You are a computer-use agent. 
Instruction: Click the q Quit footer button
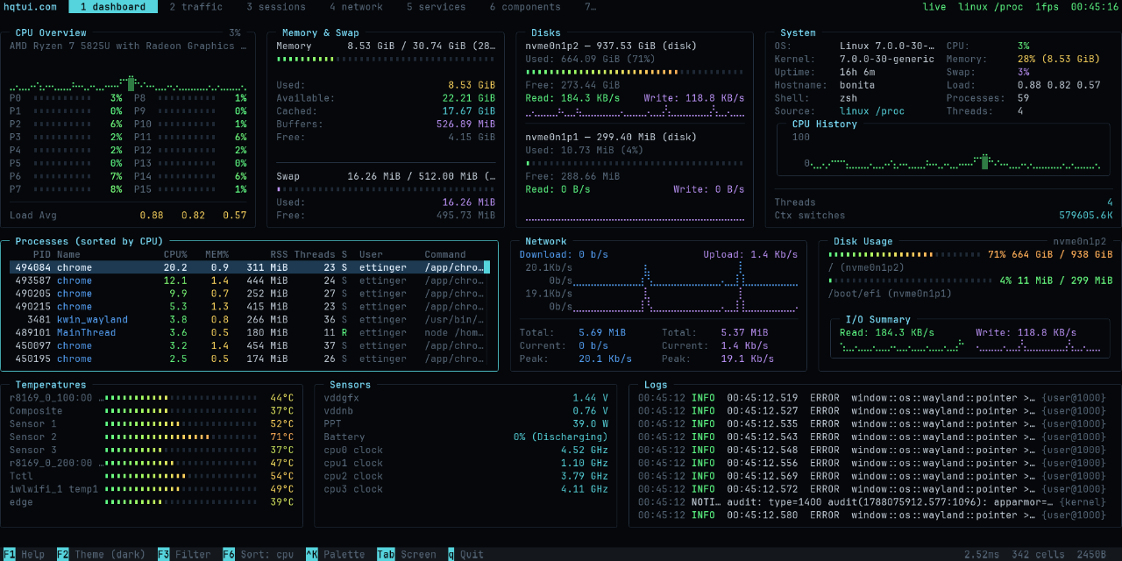point(465,555)
